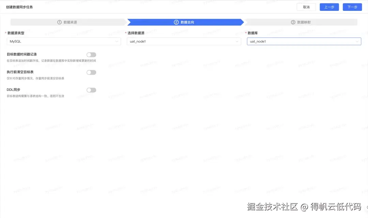Click the chevron icon in the 选择数据源 field
This screenshot has width=368, height=218.
237,41
